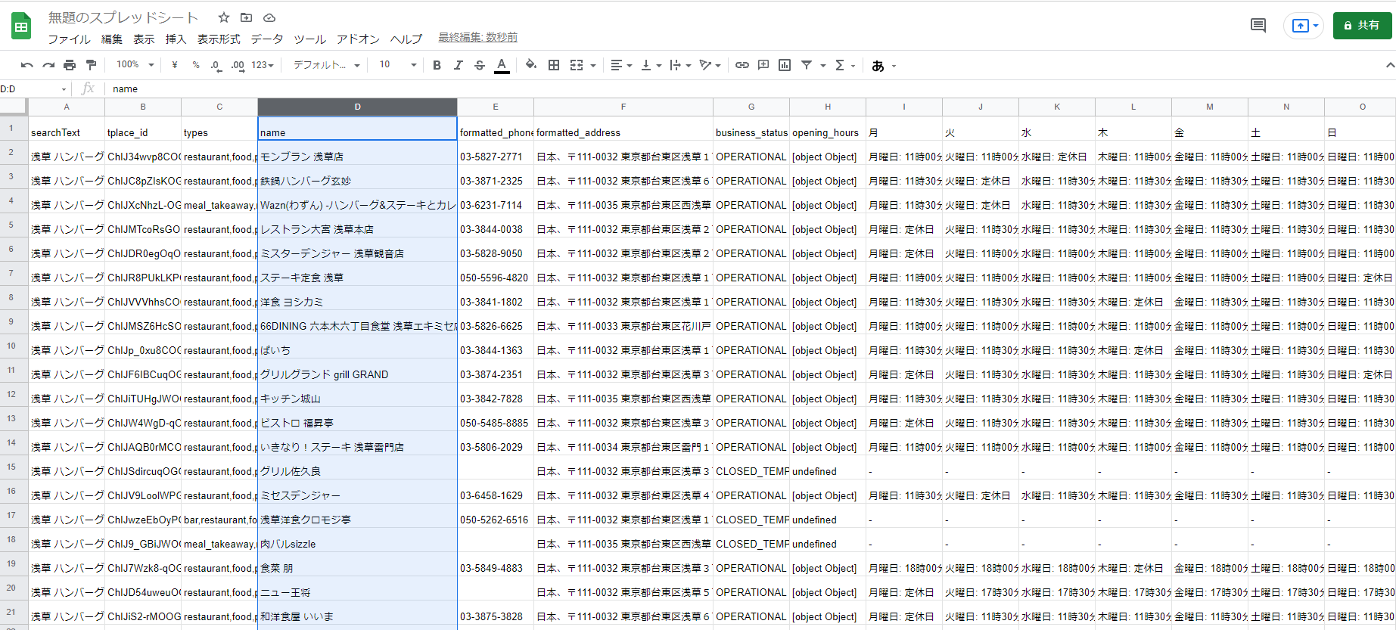
Task: Toggle strikethrough formatting
Action: 479,65
